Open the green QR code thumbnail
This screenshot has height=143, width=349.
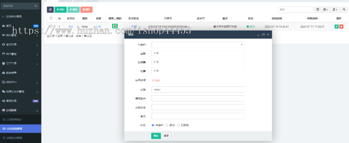(115, 26)
